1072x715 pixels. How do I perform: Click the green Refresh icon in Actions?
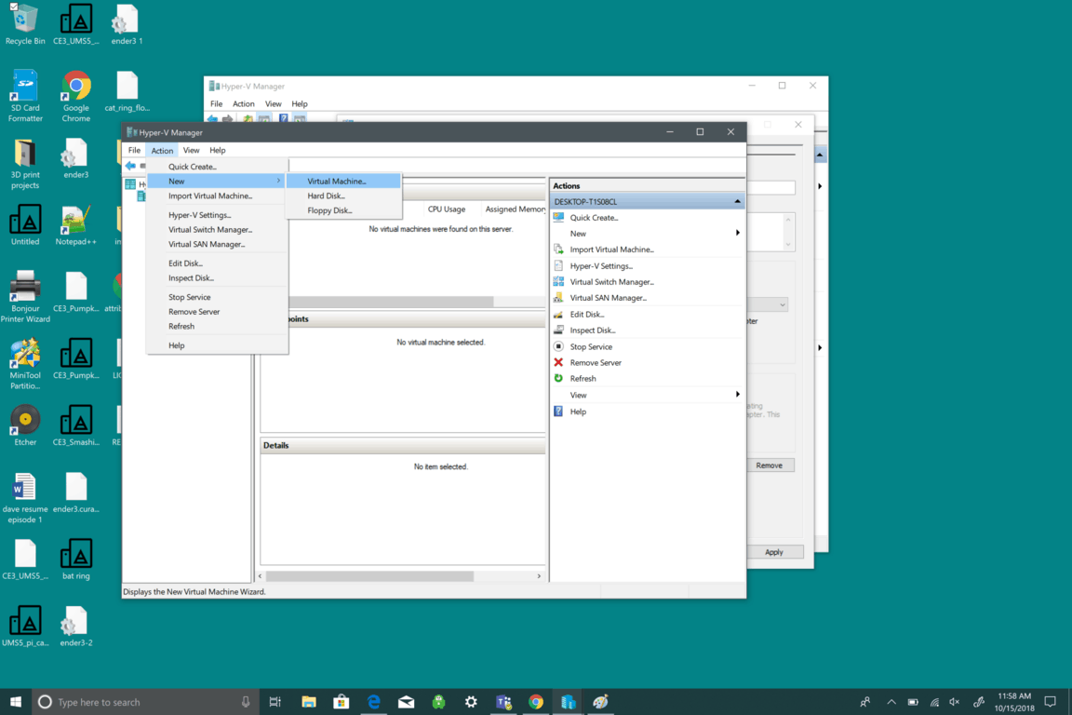[558, 379]
